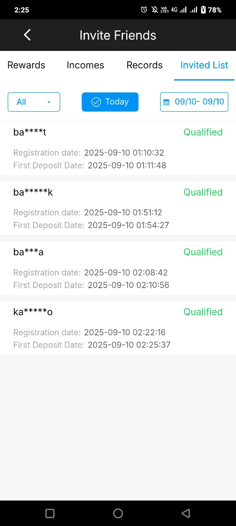Tap the Android recent apps square icon

(50, 513)
